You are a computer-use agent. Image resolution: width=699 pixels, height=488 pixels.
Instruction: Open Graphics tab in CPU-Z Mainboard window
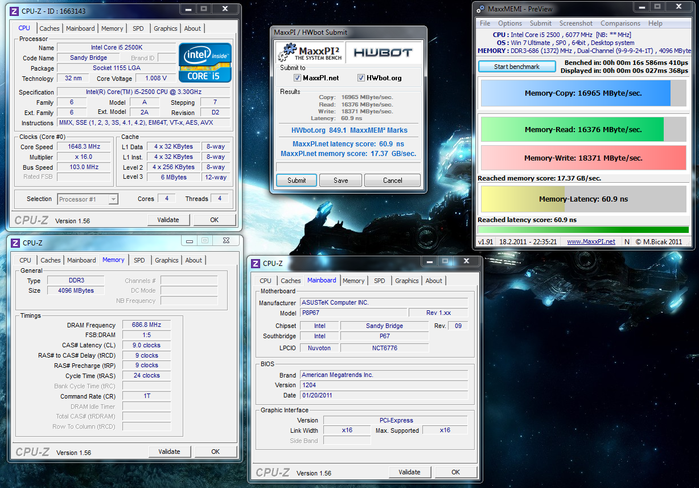tap(407, 281)
